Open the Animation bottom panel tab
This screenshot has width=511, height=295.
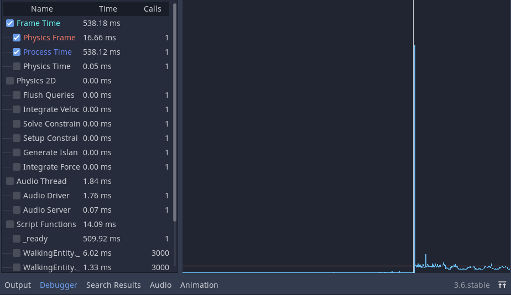199,285
